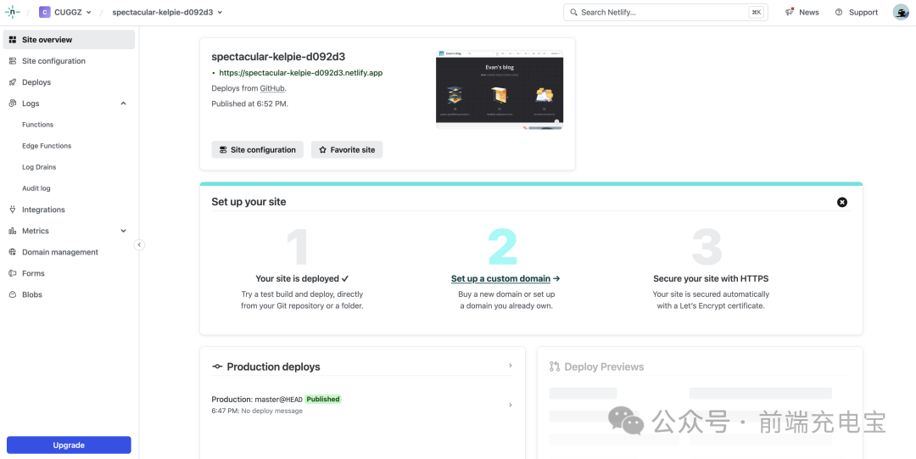Click Your site is deployed step

(x=302, y=279)
